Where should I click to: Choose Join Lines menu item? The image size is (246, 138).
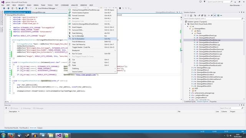[x=92, y=18]
